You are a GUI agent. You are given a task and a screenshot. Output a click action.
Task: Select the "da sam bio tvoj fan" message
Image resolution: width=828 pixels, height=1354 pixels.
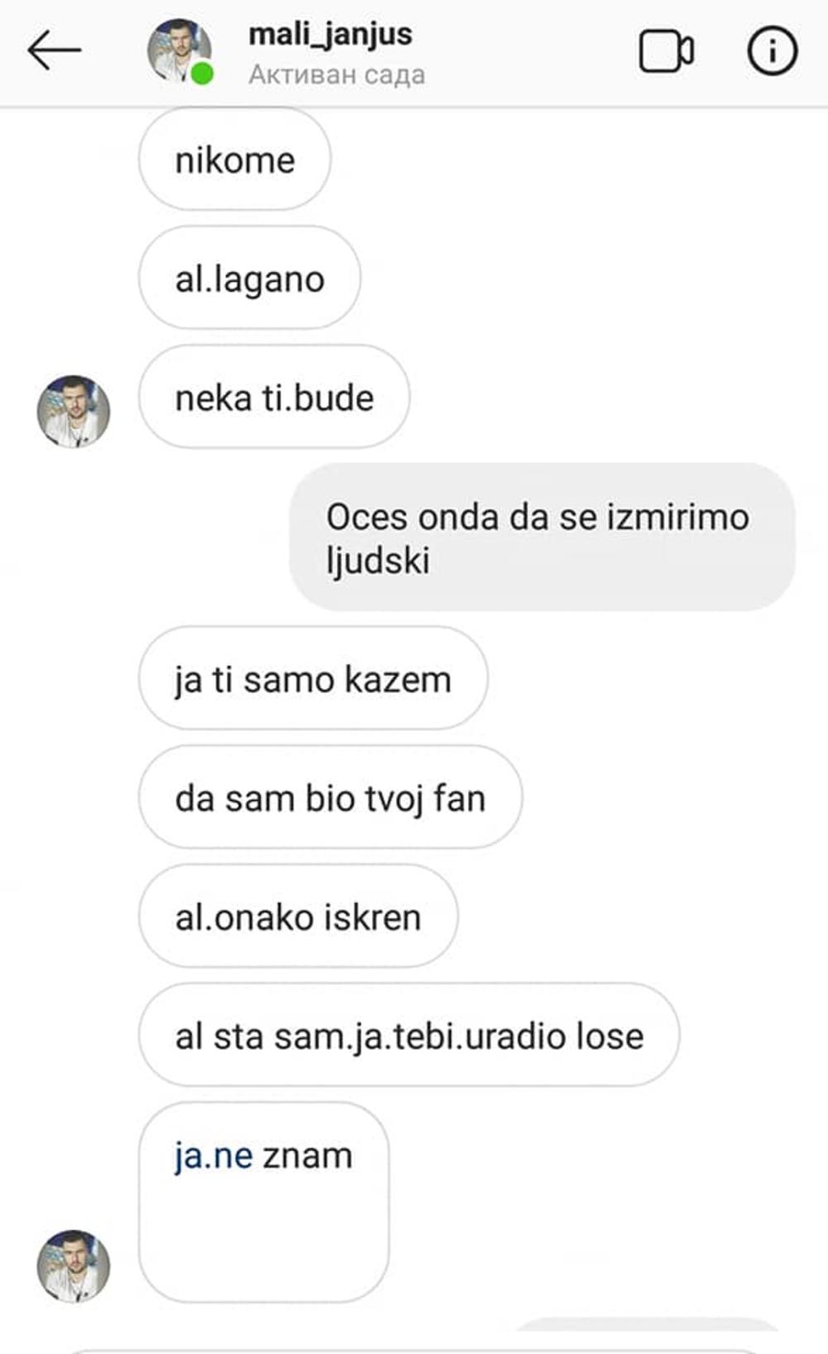(330, 797)
